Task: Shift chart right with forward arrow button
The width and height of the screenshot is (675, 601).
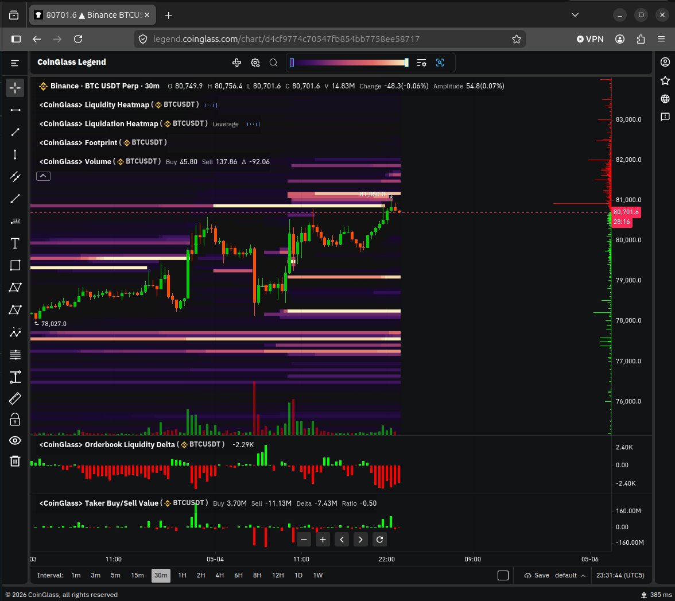Action: point(360,540)
